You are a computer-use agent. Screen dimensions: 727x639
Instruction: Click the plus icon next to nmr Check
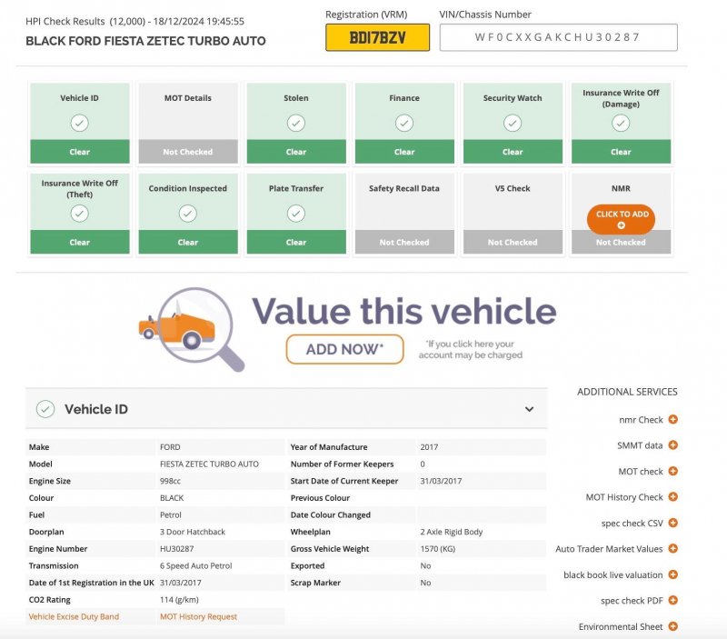(672, 419)
